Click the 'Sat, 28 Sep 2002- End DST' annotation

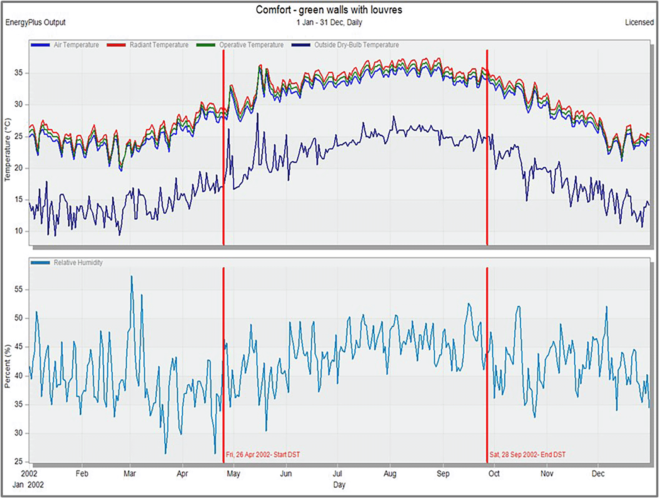(x=527, y=455)
